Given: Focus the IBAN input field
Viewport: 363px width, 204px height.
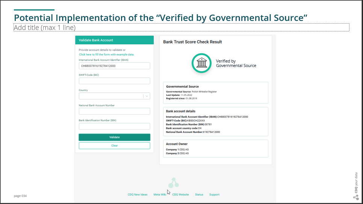Looking at the screenshot, I should [x=114, y=66].
